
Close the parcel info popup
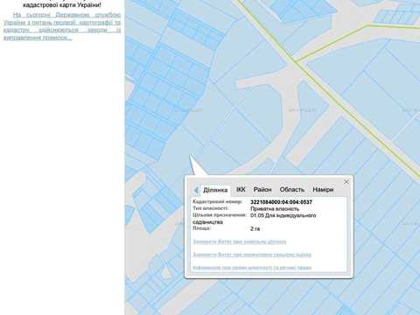(346, 182)
